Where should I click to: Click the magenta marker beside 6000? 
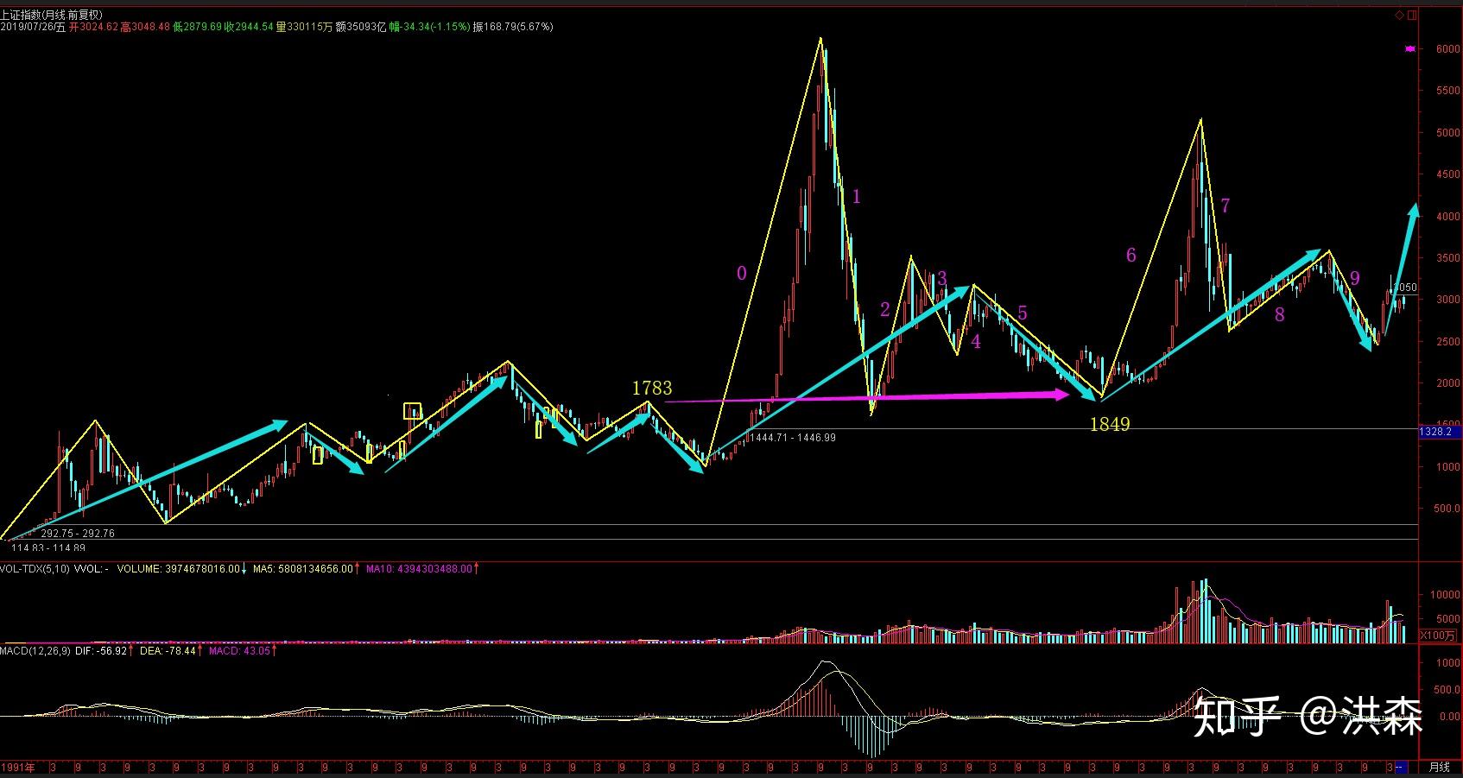click(x=1410, y=49)
